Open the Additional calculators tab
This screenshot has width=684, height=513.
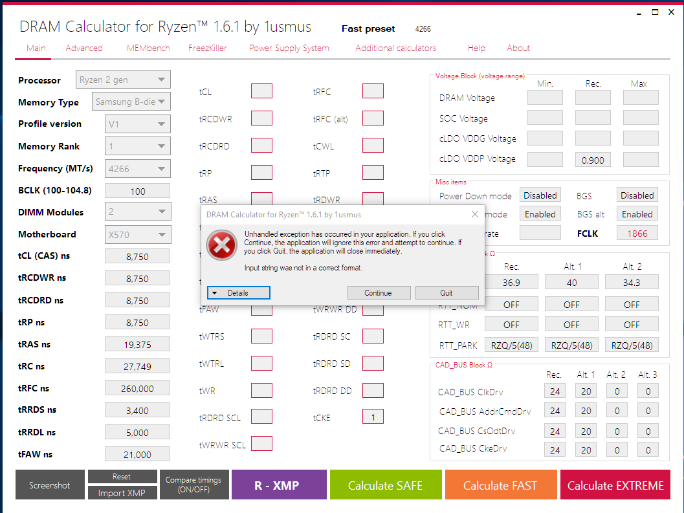pos(395,48)
